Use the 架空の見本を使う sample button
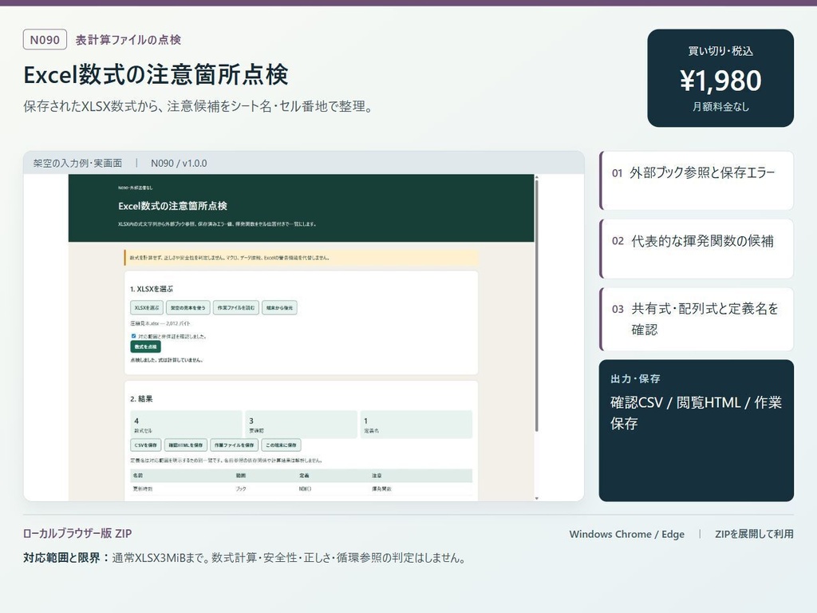The height and width of the screenshot is (613, 817). [x=188, y=307]
